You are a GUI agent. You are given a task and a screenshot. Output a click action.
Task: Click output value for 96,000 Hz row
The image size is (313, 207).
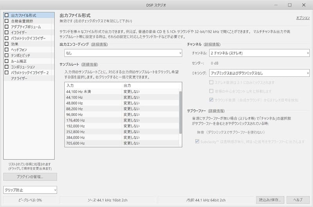point(131,114)
